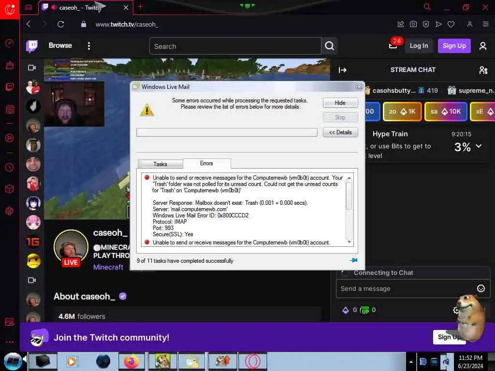Close the caseoh_ Twitch tab
Screen dimensions: 495x371
126,8
